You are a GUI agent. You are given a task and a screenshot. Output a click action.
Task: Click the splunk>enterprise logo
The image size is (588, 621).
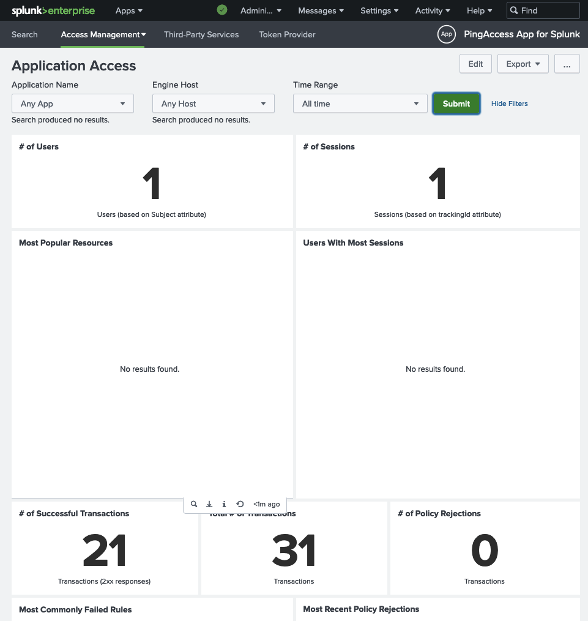[53, 10]
